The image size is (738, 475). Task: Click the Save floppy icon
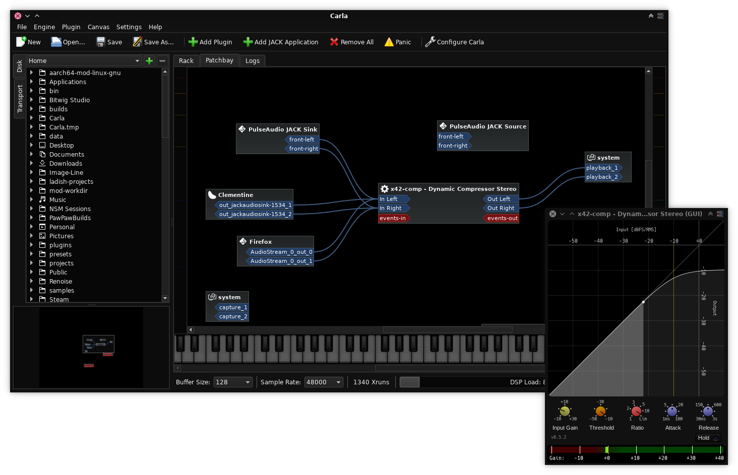[101, 42]
